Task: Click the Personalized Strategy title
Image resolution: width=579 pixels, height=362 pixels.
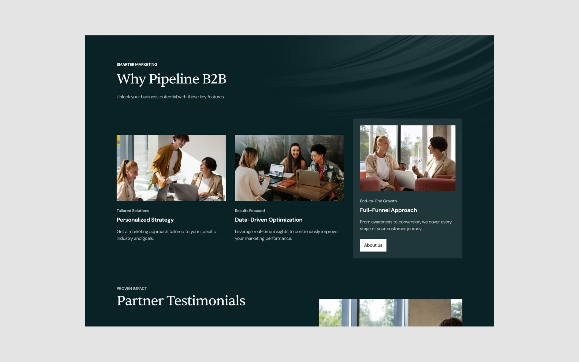Action: [x=145, y=220]
